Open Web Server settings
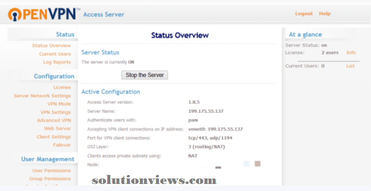Image resolution: width=371 pixels, height=191 pixels. coord(57,128)
